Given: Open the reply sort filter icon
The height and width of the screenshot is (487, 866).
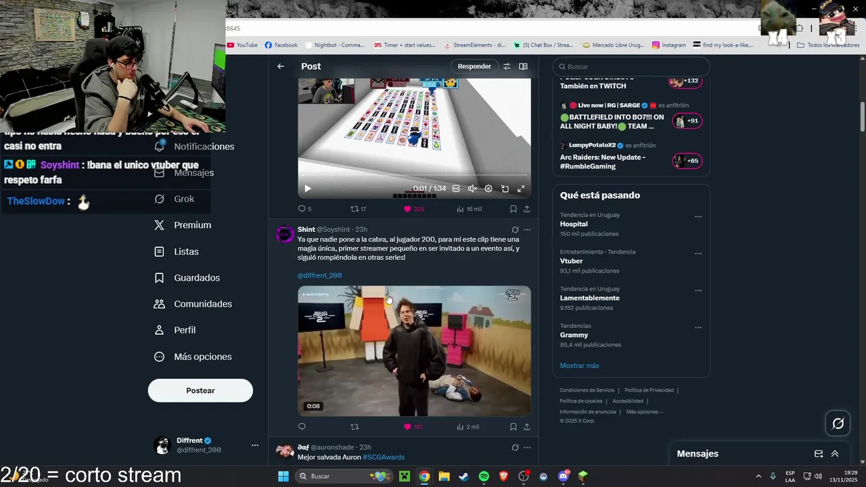Looking at the screenshot, I should (x=507, y=66).
